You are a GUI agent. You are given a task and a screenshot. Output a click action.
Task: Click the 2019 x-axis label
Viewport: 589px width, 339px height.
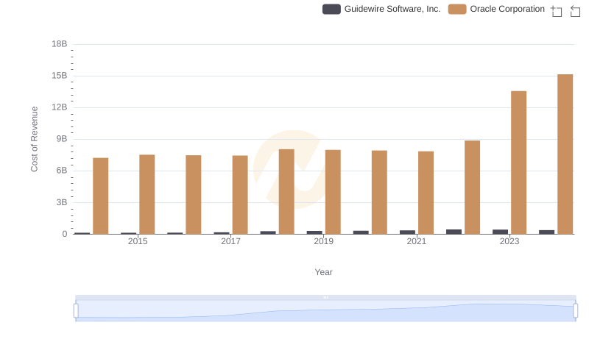(x=323, y=241)
